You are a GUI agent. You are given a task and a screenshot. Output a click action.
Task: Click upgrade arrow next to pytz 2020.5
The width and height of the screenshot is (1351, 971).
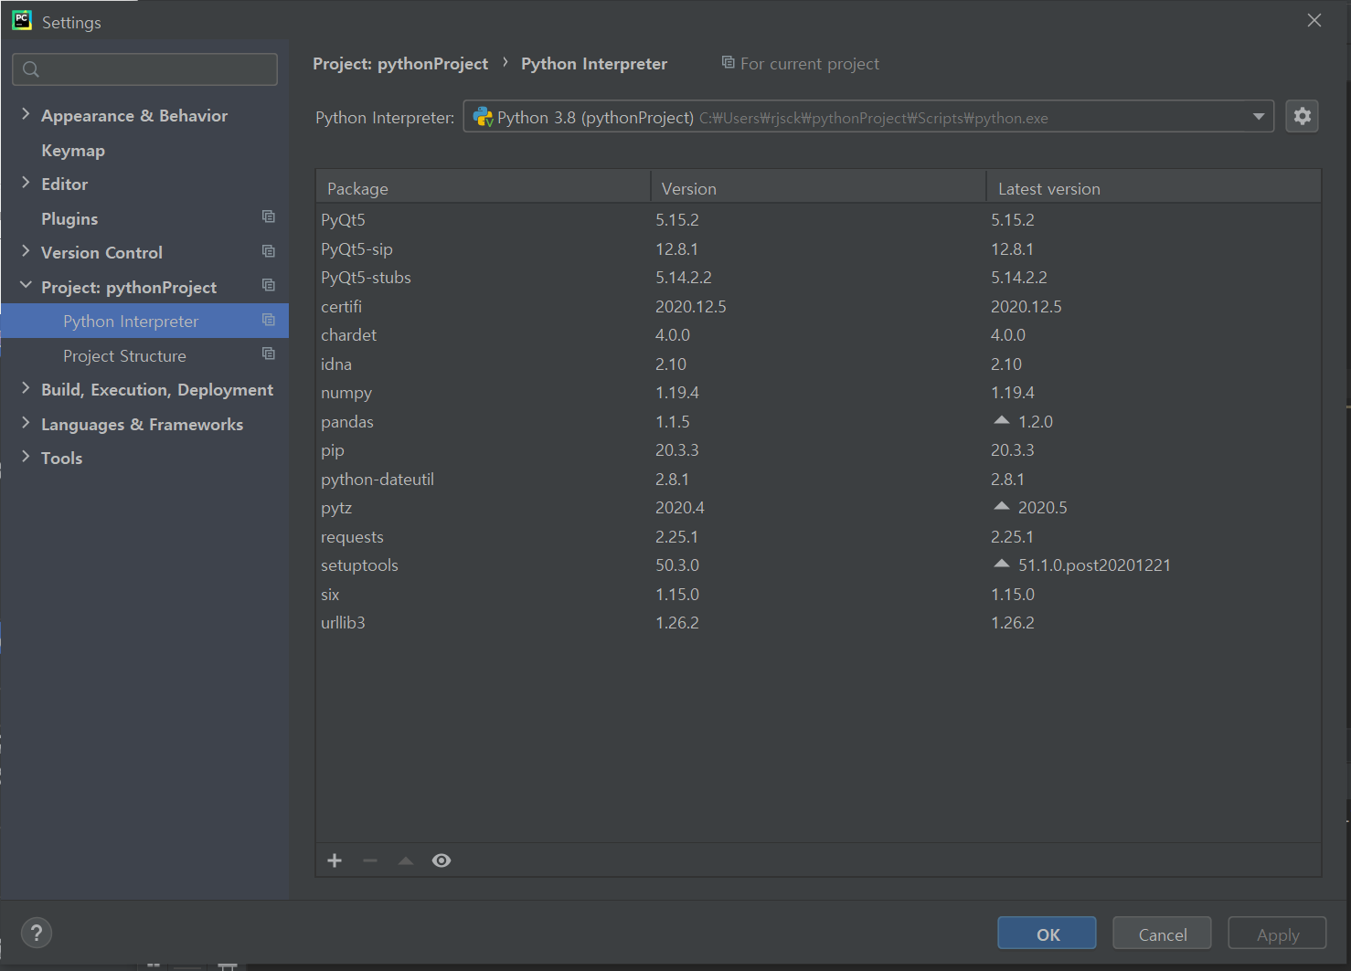1001,506
